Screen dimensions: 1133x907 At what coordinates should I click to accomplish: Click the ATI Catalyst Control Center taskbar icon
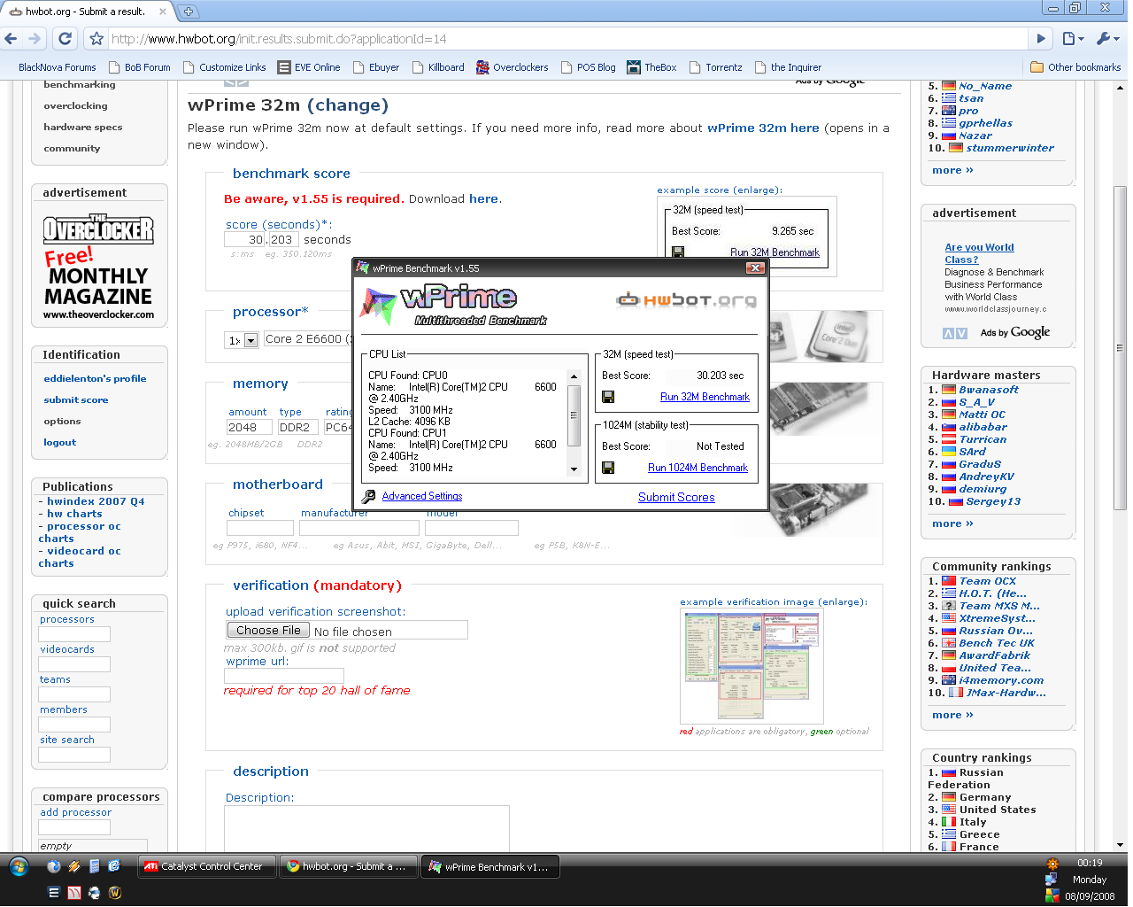151,867
